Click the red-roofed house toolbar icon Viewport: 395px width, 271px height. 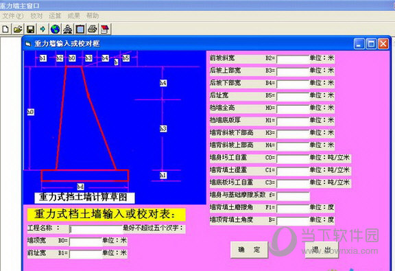[x=105, y=30]
